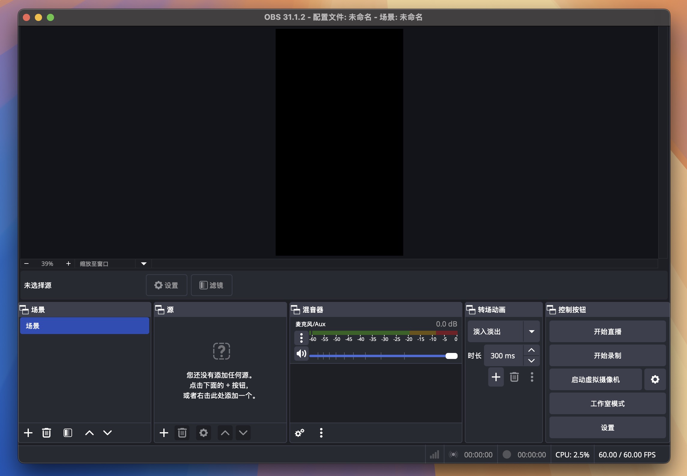687x476 pixels.
Task: Open the 缩放至窗口 zoom dropdown
Action: click(x=143, y=264)
